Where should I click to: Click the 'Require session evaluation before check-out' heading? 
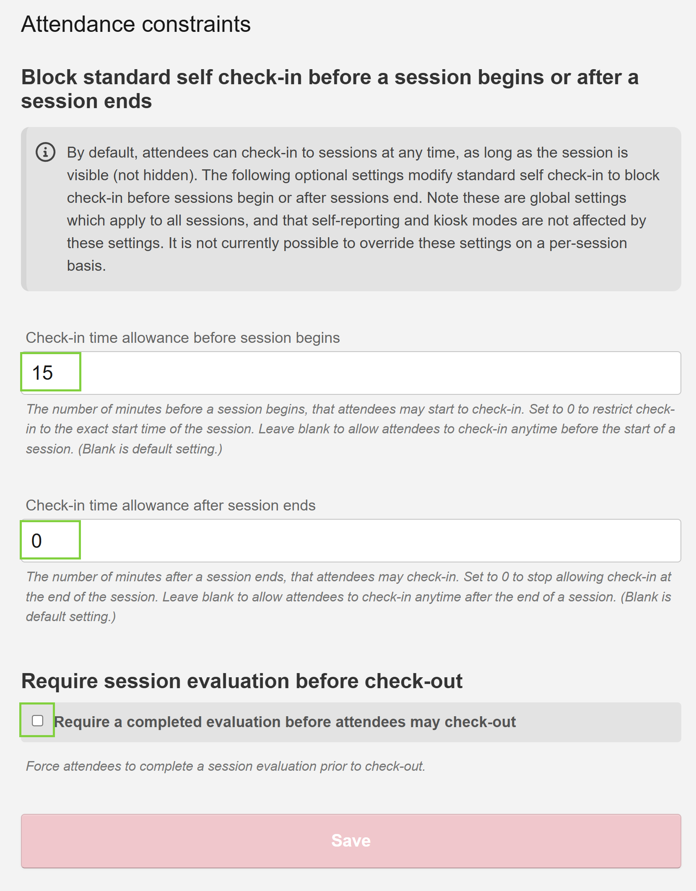pos(242,681)
